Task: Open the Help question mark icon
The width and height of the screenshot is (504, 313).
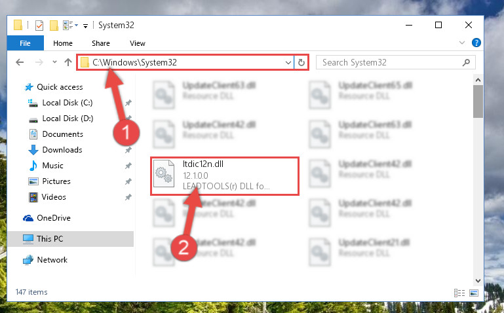Action: click(476, 43)
